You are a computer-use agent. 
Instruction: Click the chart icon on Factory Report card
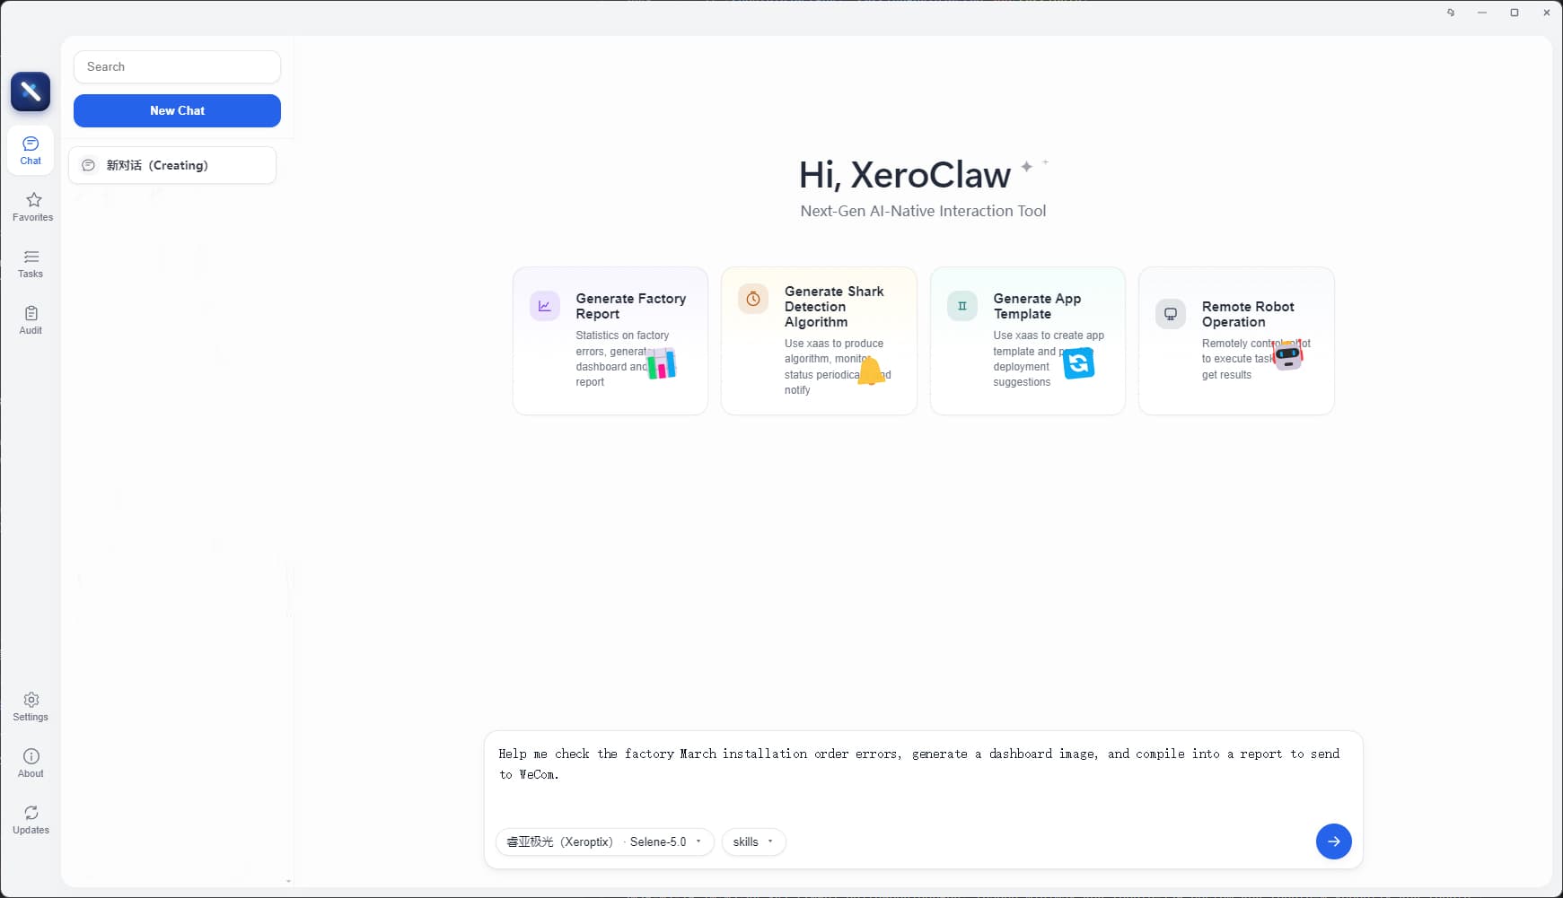click(x=545, y=306)
